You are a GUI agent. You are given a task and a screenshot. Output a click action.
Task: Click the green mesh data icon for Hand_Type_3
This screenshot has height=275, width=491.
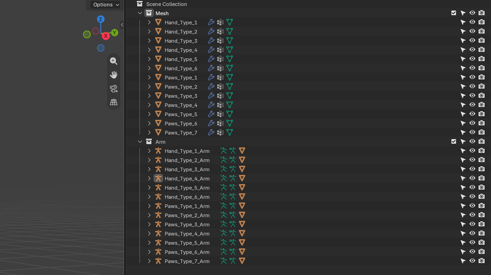click(230, 40)
